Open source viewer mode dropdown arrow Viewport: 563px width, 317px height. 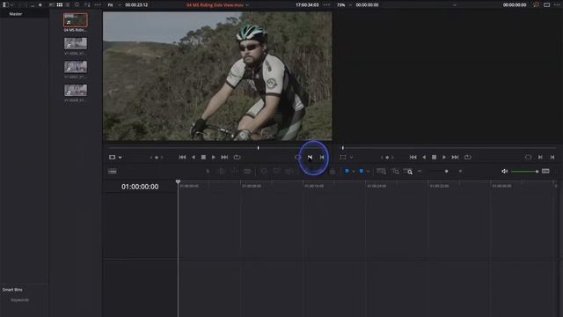coord(120,157)
